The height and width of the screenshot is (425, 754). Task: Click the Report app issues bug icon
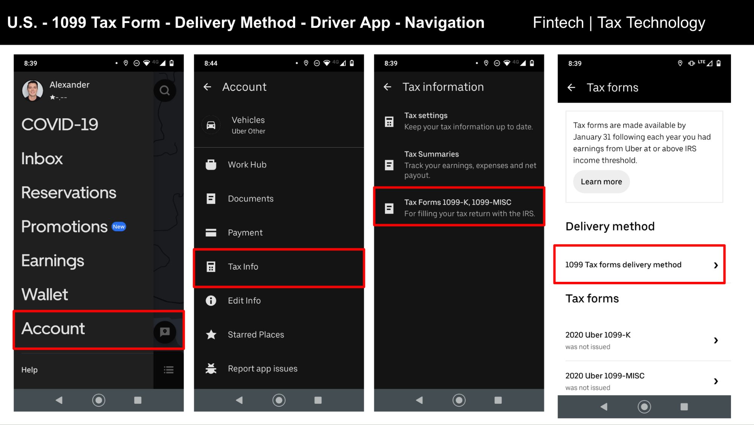point(211,368)
